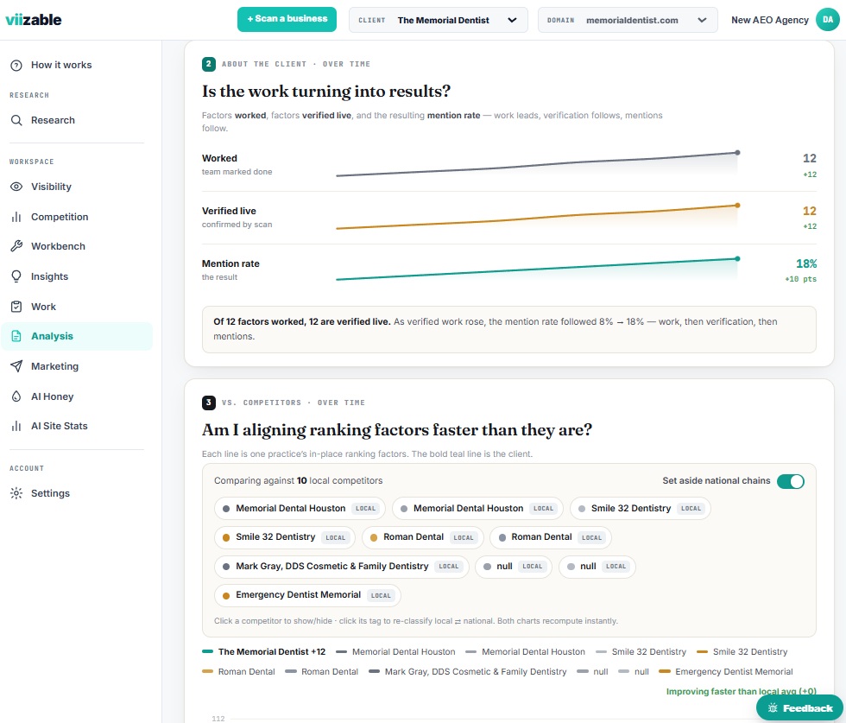Open AI Site Stats page
Viewport: 846px width, 723px height.
[x=77, y=426]
